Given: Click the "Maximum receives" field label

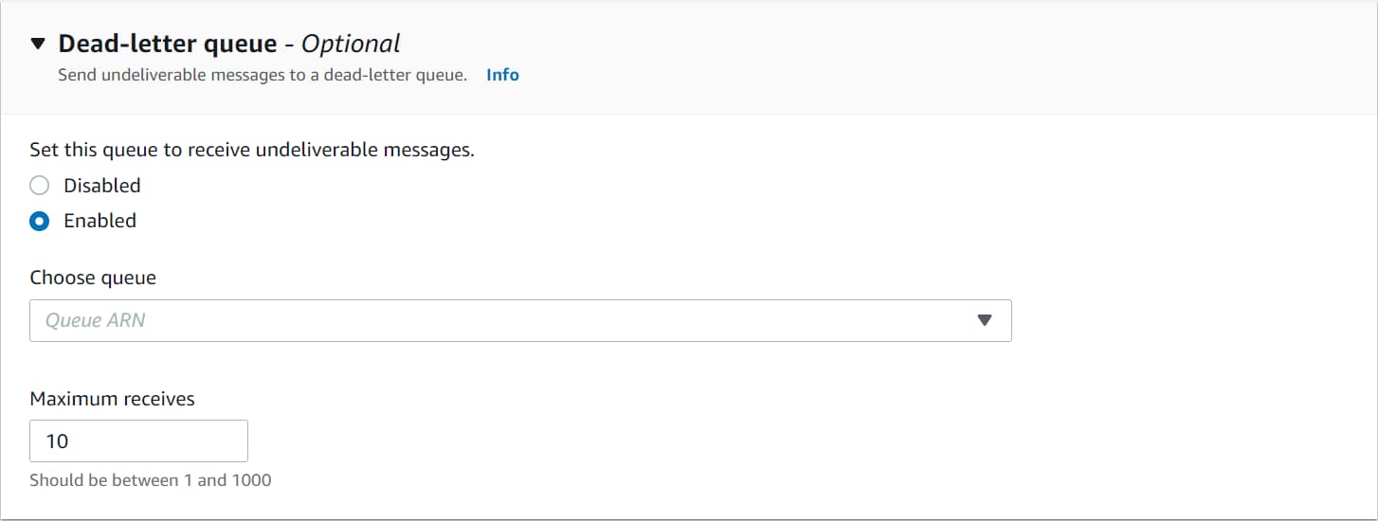Looking at the screenshot, I should tap(112, 399).
